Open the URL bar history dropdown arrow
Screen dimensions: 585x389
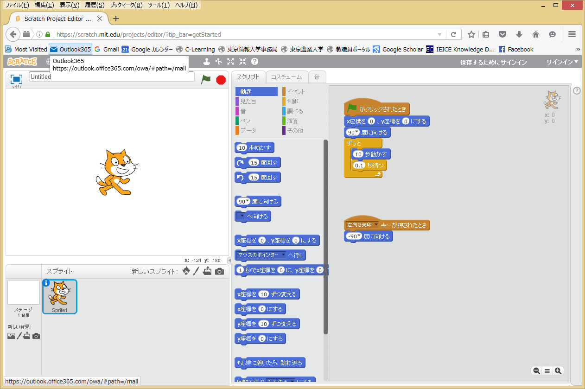pyautogui.click(x=439, y=34)
